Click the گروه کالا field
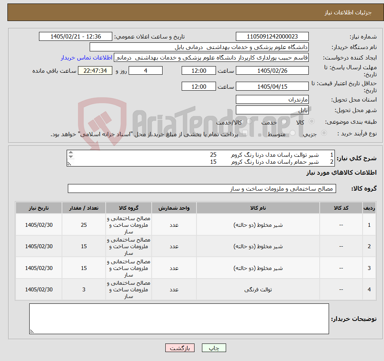The height and width of the screenshot is (361, 384). coord(202,188)
